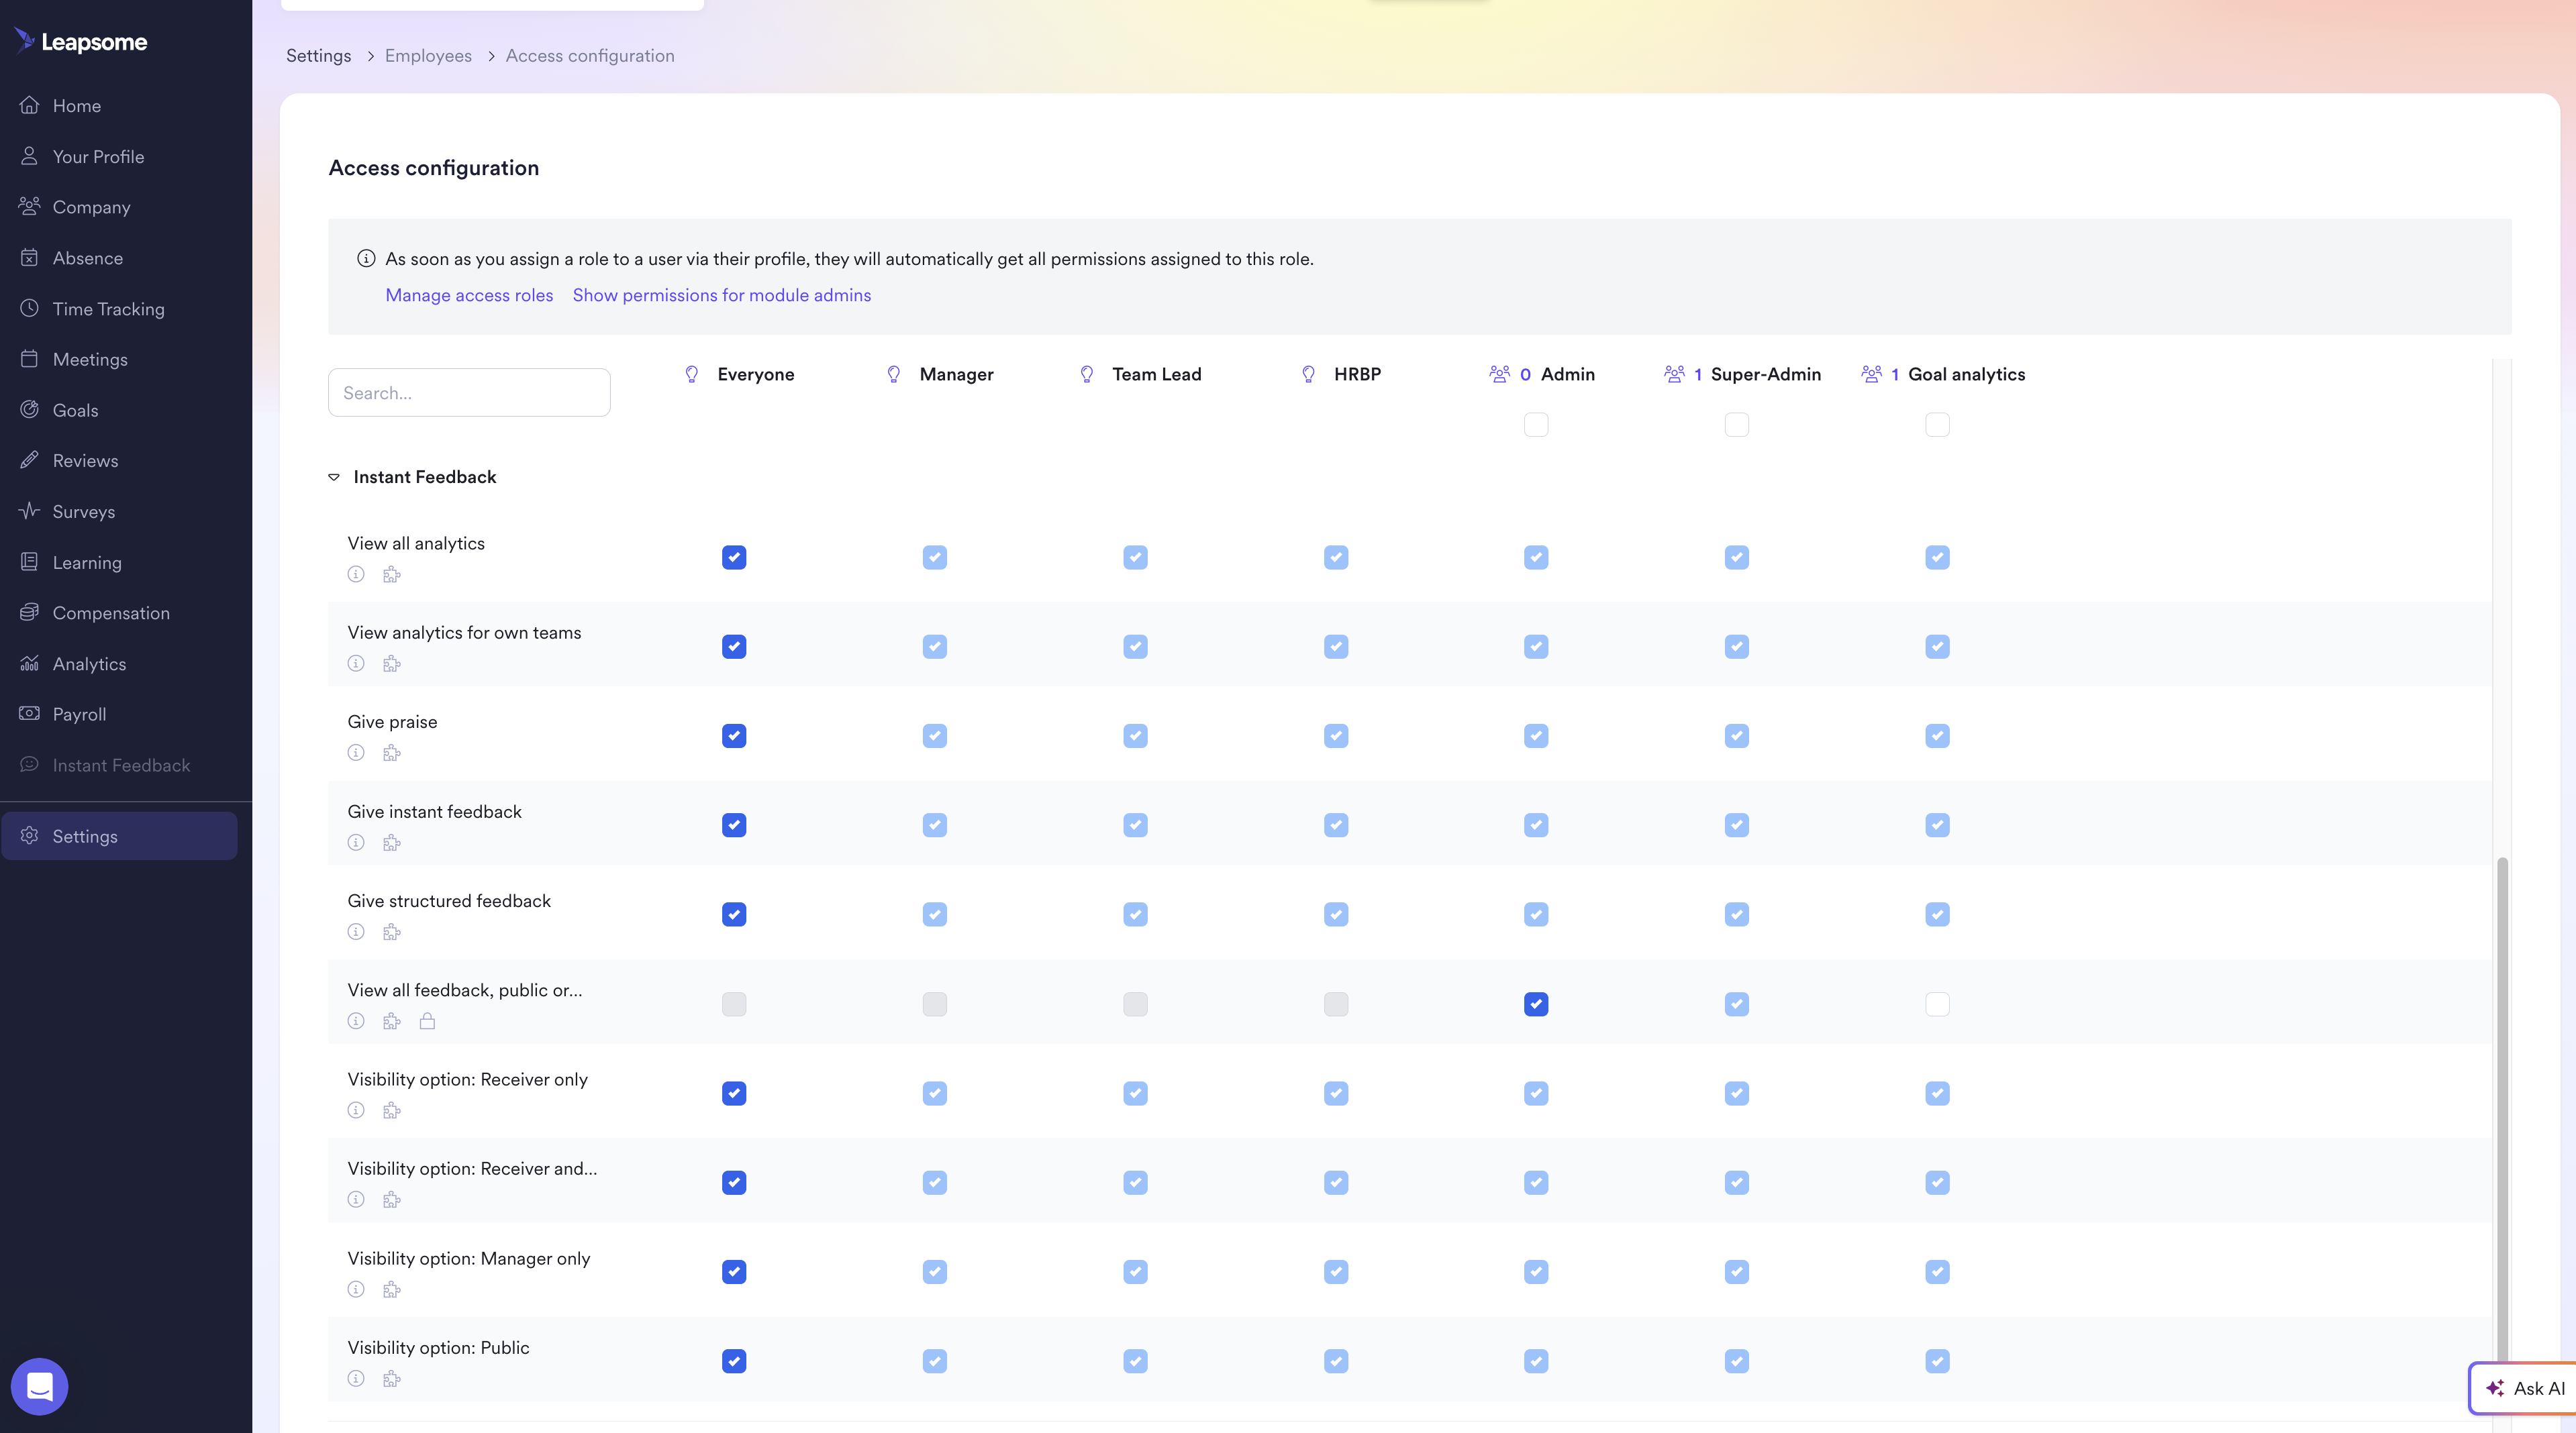Click the Super-Admin column header
This screenshot has width=2576, height=1433.
[1765, 375]
